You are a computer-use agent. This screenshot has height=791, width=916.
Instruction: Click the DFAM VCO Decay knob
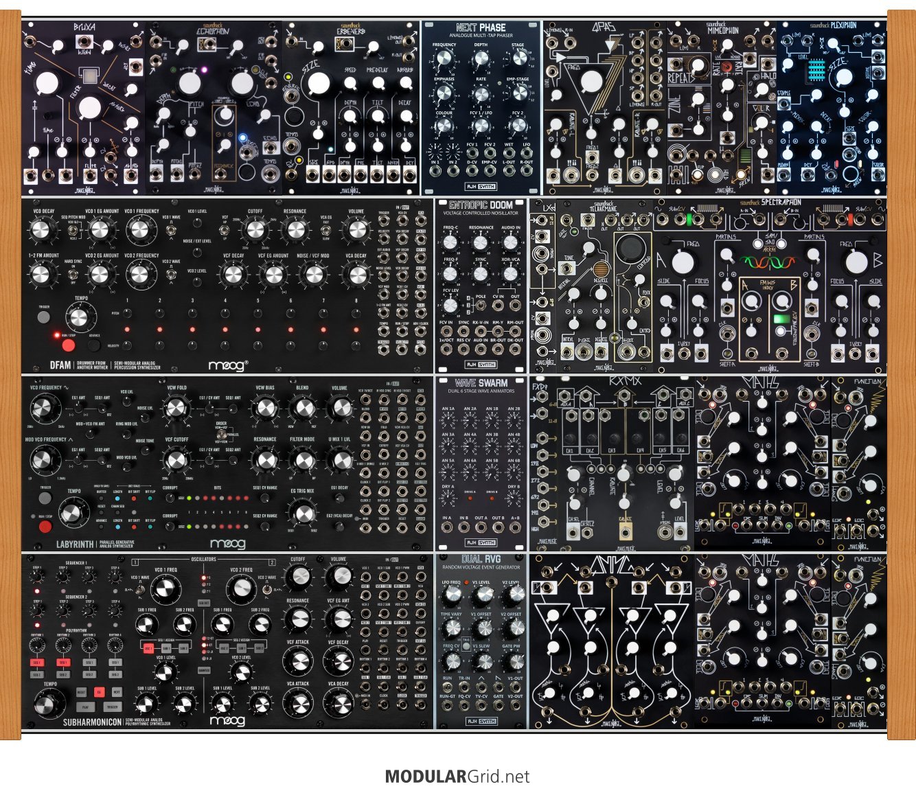pyautogui.click(x=41, y=230)
